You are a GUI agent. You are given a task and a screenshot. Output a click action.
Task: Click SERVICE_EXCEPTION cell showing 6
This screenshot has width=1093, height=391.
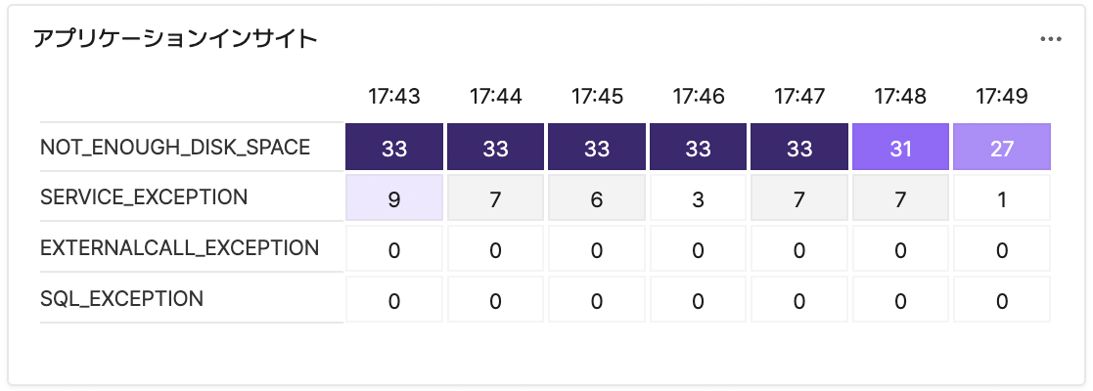tap(597, 198)
